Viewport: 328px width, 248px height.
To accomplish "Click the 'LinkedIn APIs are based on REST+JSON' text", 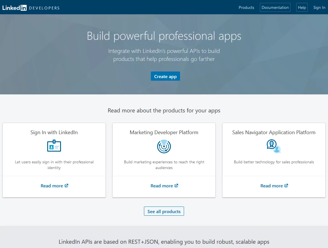I will click(164, 242).
